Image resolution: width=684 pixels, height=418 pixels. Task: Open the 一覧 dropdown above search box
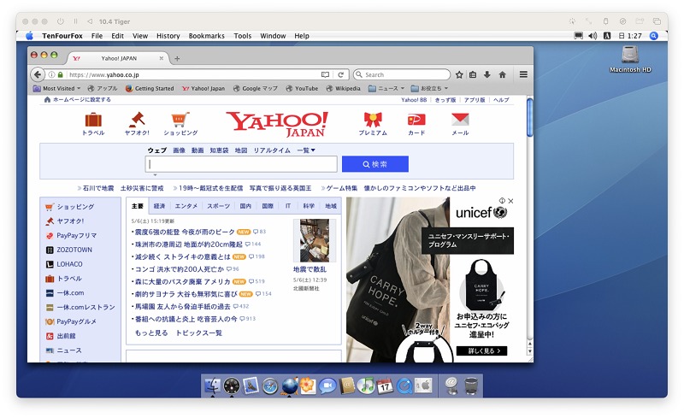pyautogui.click(x=306, y=150)
